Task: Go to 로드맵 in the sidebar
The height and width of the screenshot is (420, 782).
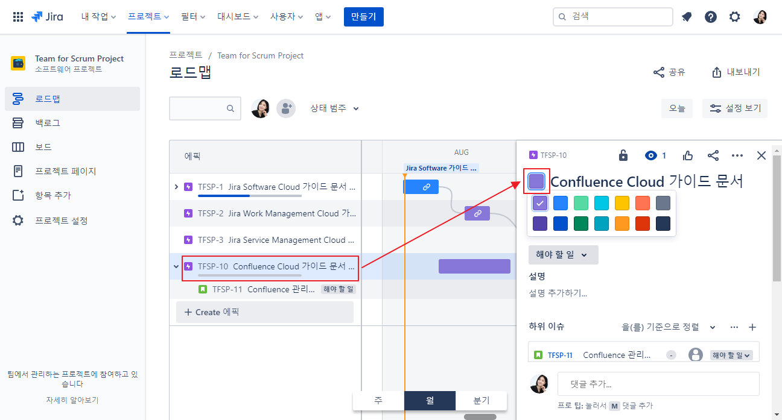Action: point(72,99)
